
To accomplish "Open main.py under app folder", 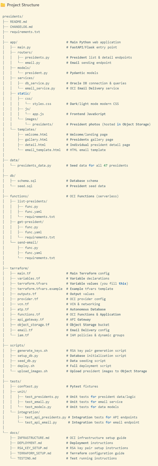I will pos(24,47).
